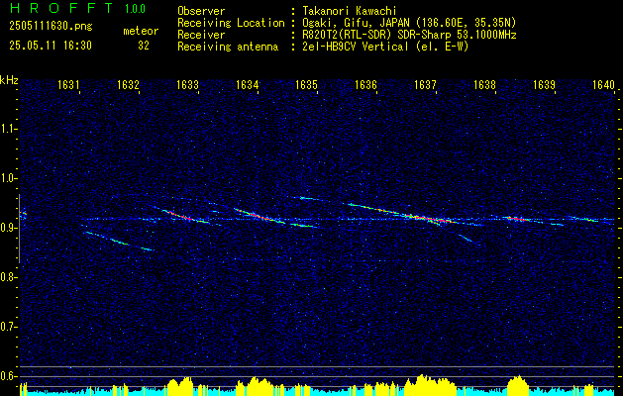Click the 1633 time marker
The height and width of the screenshot is (396, 623).
[187, 84]
